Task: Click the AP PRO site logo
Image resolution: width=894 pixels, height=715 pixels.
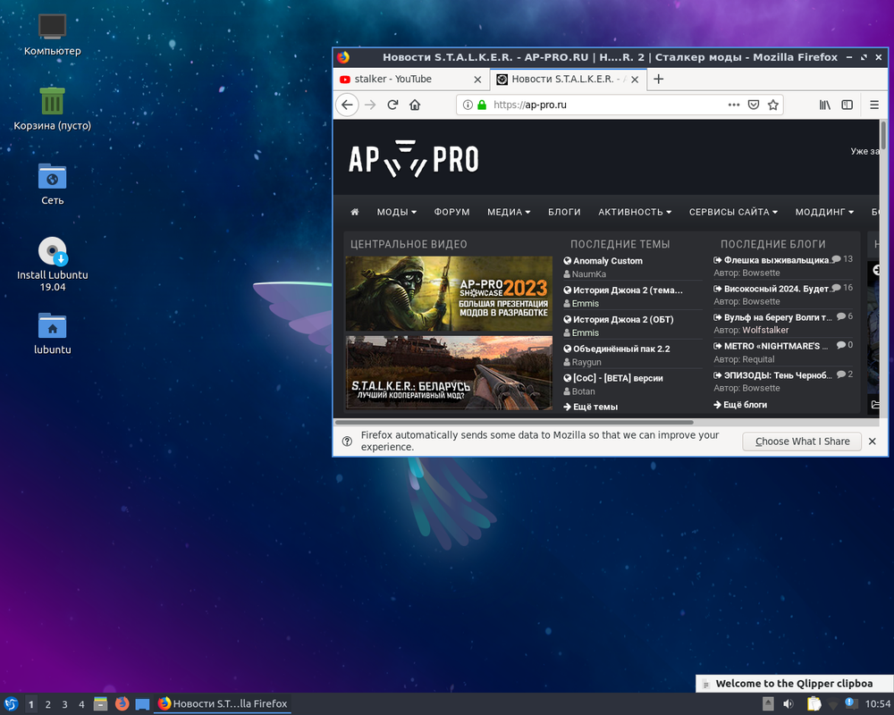Action: click(413, 158)
